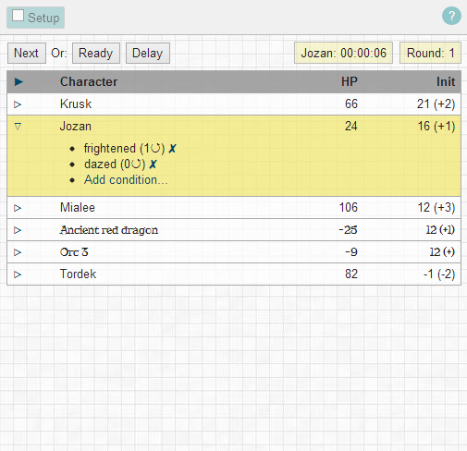This screenshot has width=467, height=451.
Task: Click the Jozan turn timer display
Action: pyautogui.click(x=343, y=53)
